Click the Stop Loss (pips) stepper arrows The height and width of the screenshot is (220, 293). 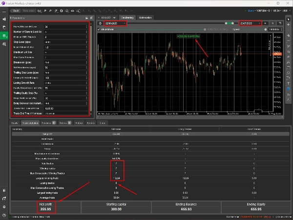(x=86, y=42)
